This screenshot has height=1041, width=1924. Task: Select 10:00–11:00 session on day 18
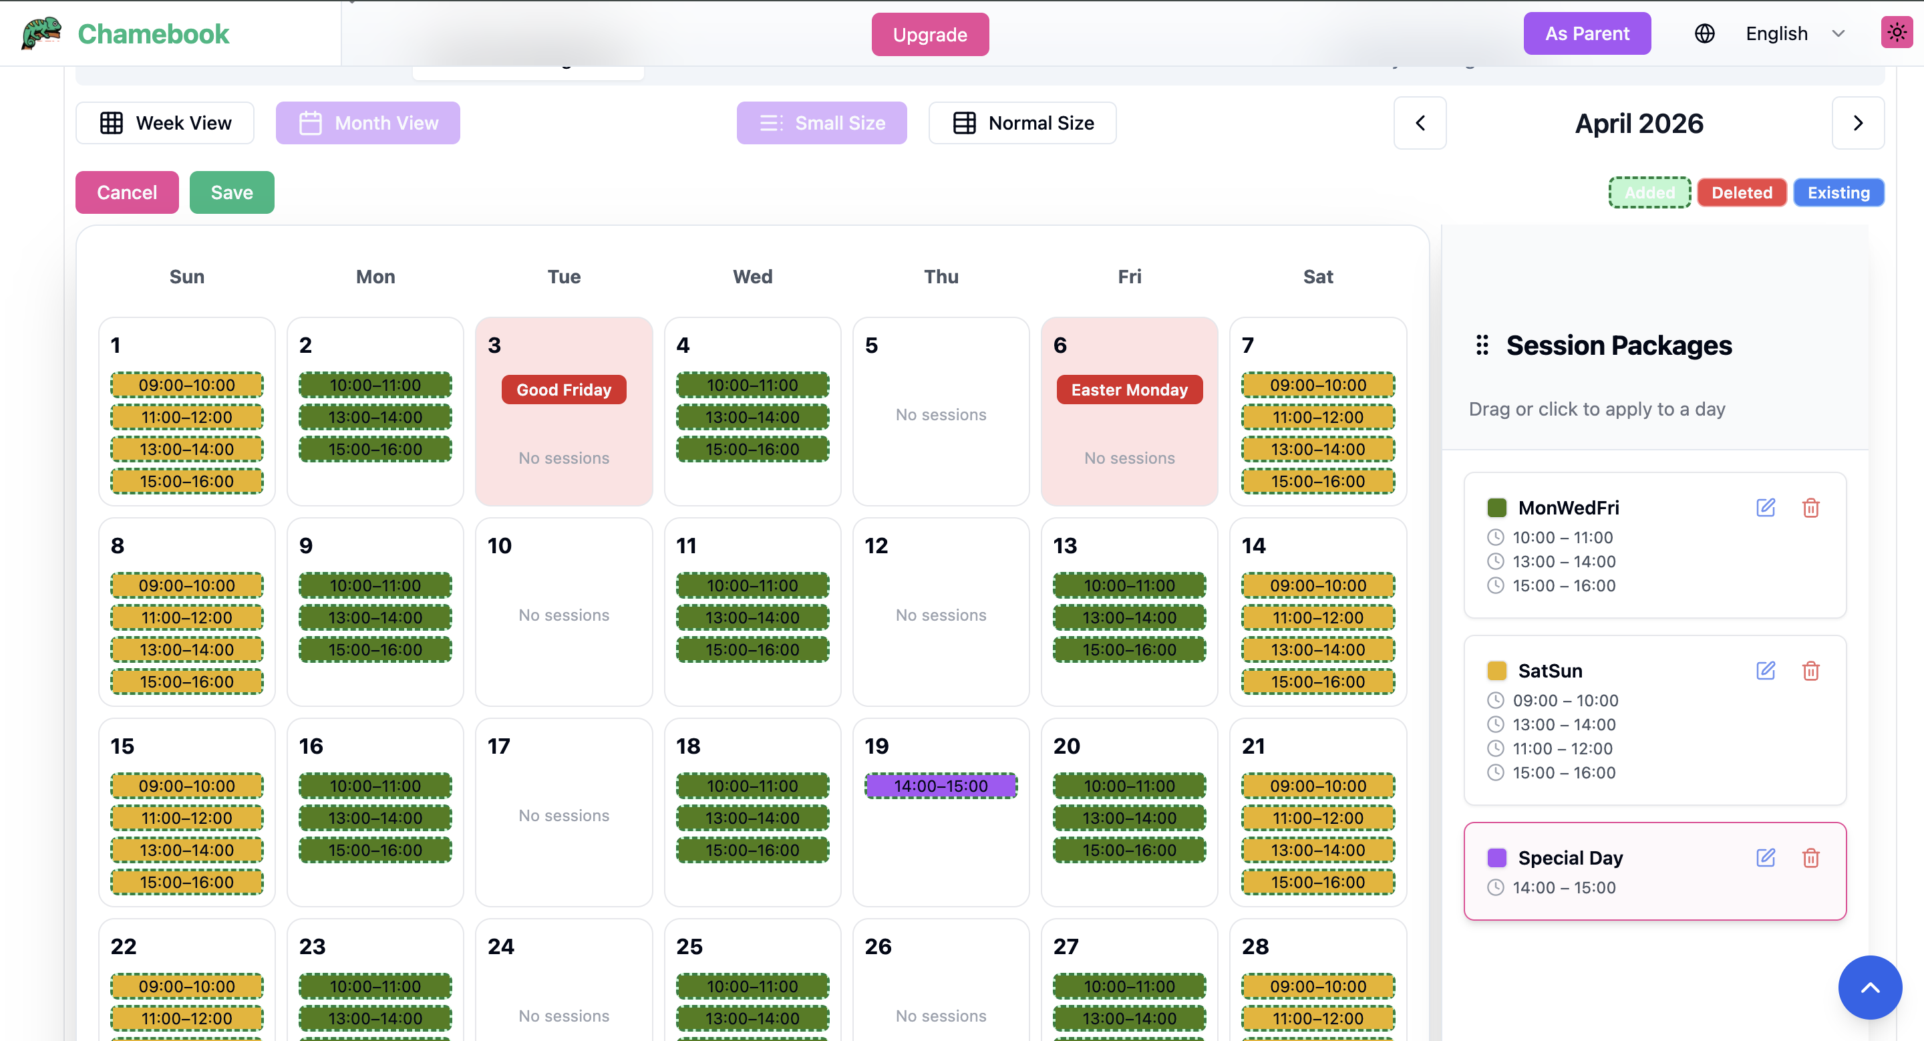pos(753,786)
